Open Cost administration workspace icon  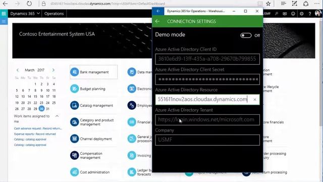point(74,172)
